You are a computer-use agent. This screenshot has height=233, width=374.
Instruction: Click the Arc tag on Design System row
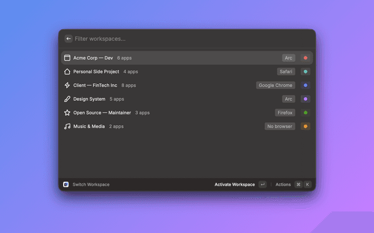tap(289, 99)
